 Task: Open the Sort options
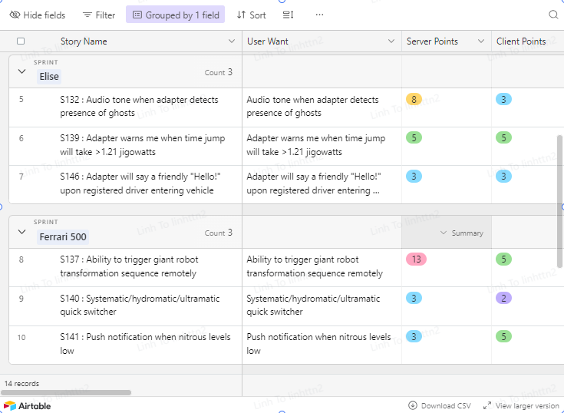click(251, 15)
